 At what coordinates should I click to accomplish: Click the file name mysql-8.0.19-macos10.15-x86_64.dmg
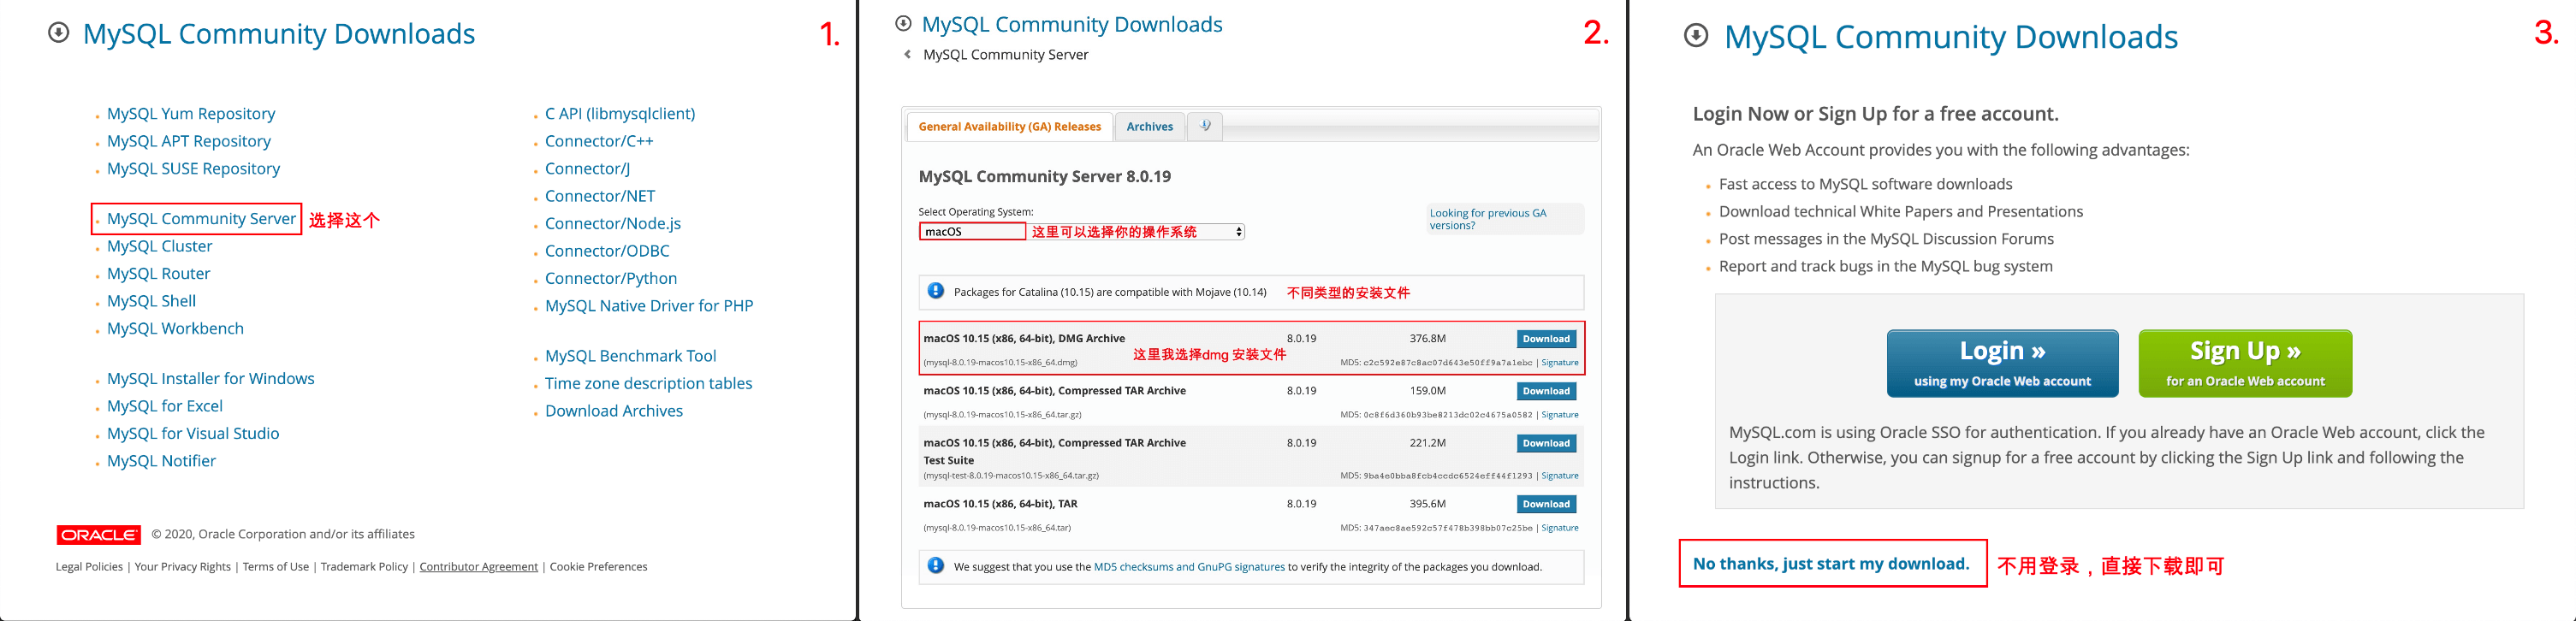1000,363
